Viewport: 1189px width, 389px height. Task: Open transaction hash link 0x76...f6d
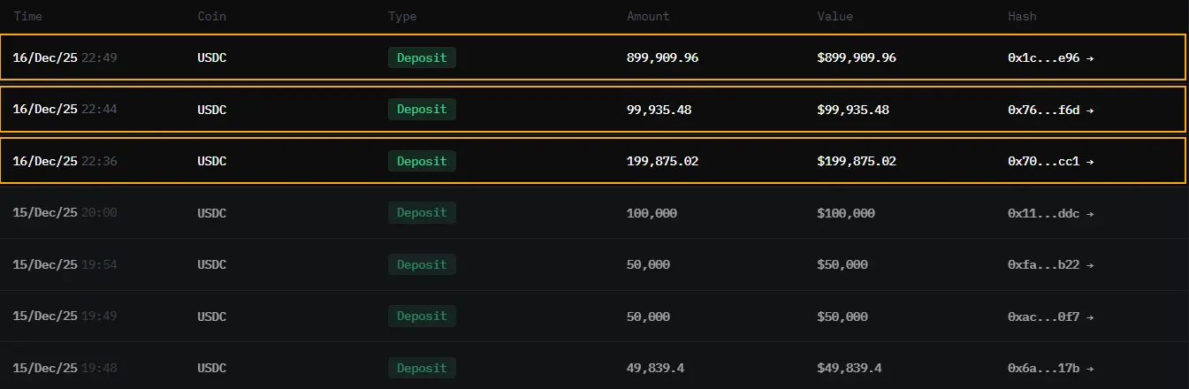[x=1051, y=110]
